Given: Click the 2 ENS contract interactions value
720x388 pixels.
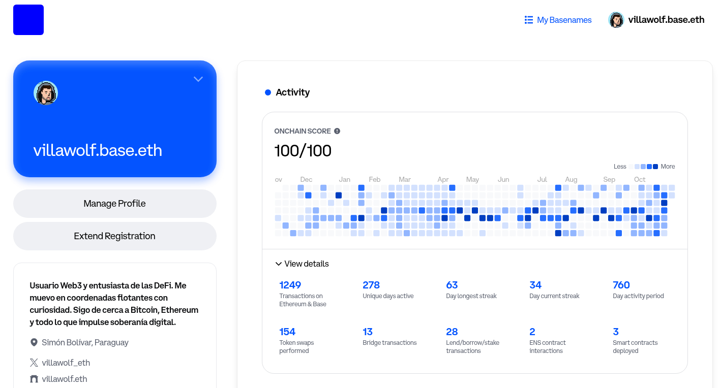Looking at the screenshot, I should click(532, 332).
